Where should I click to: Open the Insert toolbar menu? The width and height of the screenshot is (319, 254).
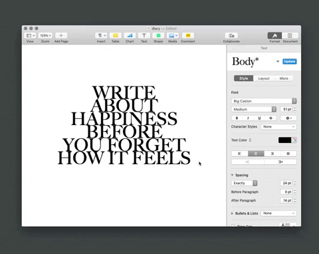pos(101,36)
